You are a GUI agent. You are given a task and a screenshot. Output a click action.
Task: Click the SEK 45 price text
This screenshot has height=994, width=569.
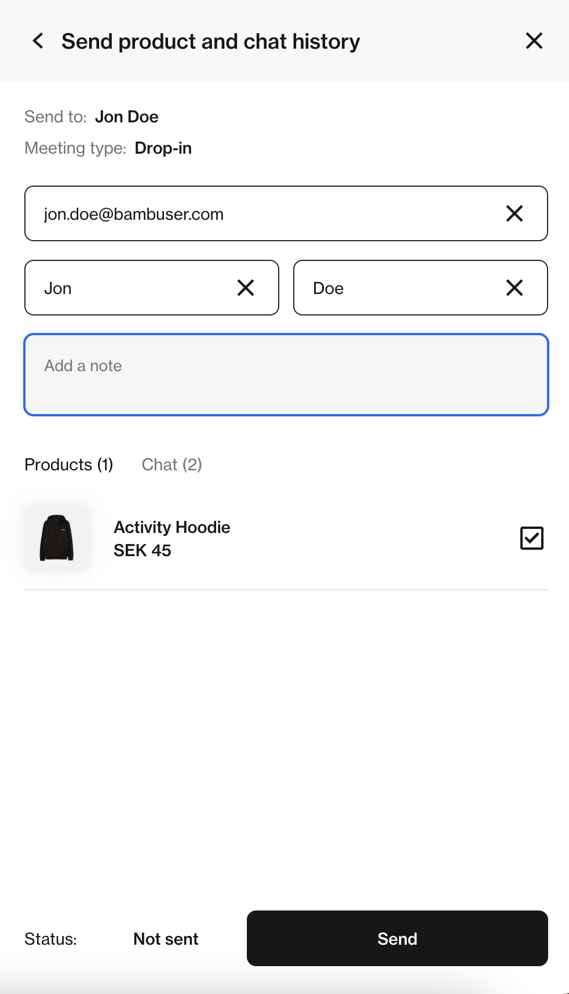(143, 550)
